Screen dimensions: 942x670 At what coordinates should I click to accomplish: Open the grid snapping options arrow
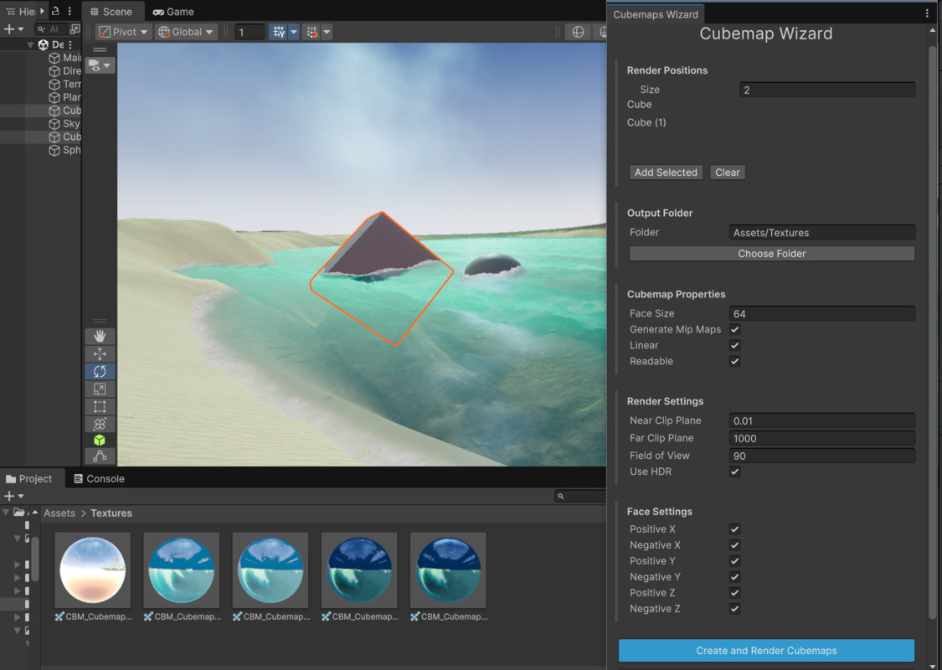click(294, 32)
